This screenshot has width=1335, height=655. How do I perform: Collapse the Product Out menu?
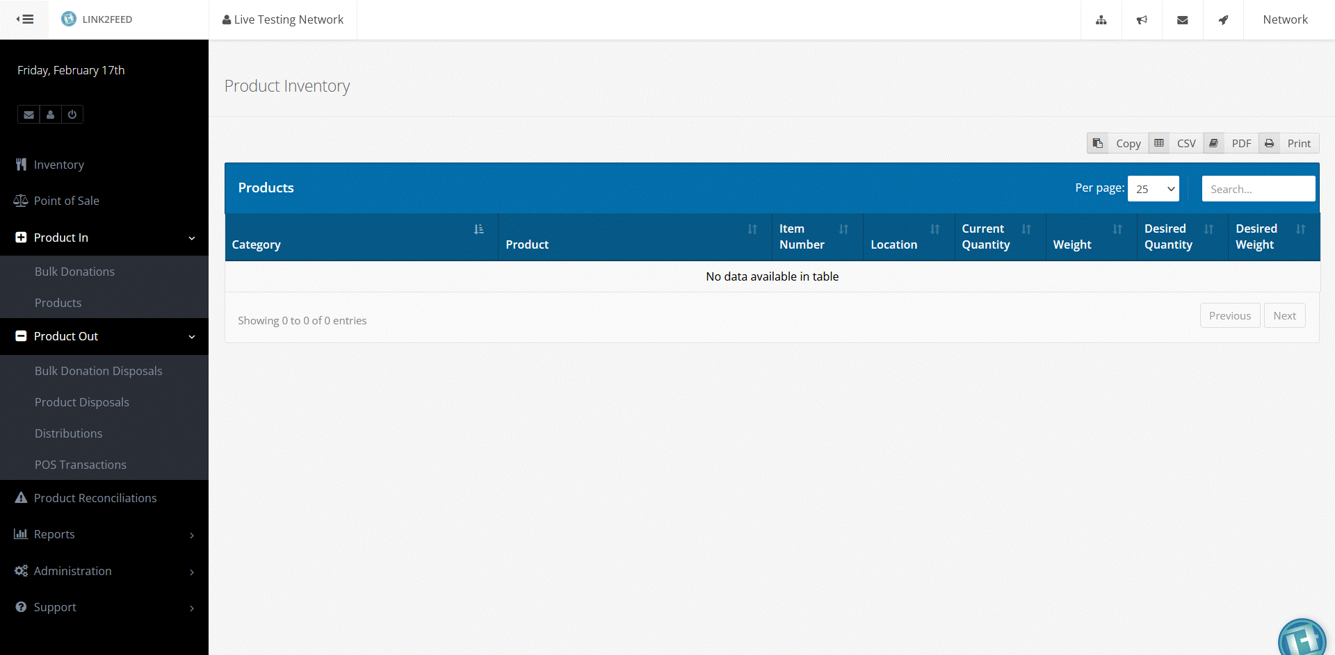point(104,336)
